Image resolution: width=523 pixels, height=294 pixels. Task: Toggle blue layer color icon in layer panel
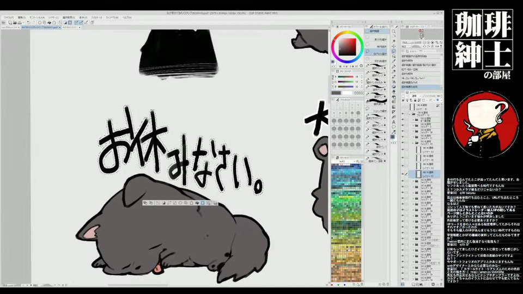pyautogui.click(x=437, y=100)
